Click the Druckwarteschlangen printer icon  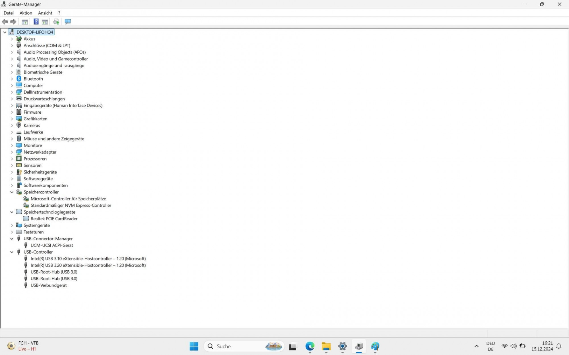pyautogui.click(x=19, y=99)
